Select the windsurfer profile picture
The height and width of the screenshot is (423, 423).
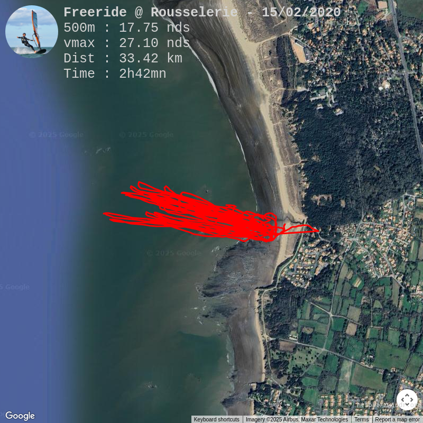[x=32, y=32]
